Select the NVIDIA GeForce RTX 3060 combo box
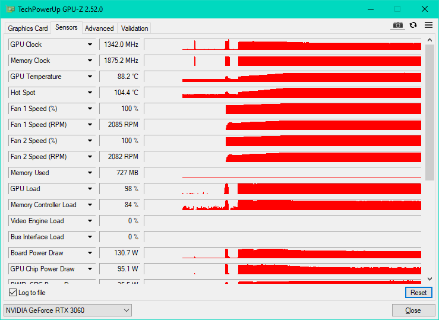Screen dimensions: 439x320 [68, 311]
